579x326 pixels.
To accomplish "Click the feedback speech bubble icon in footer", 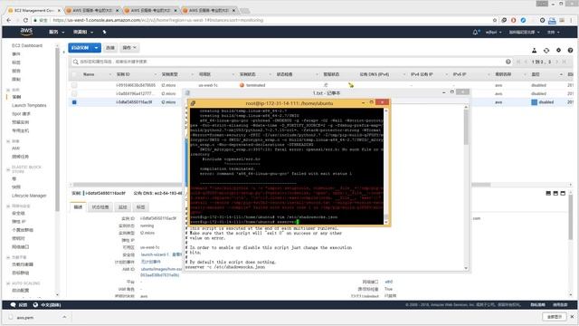I will coord(13,305).
